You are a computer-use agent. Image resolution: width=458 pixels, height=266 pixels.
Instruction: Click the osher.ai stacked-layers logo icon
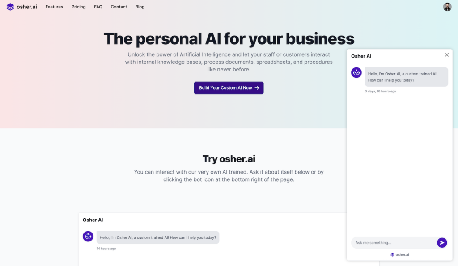click(x=10, y=7)
